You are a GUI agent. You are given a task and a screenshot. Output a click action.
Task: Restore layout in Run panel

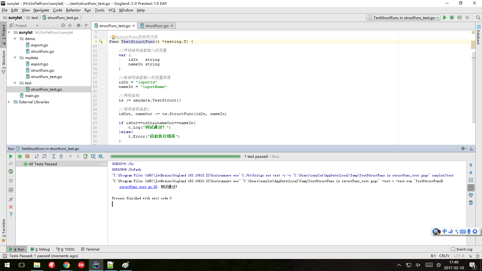(x=11, y=190)
